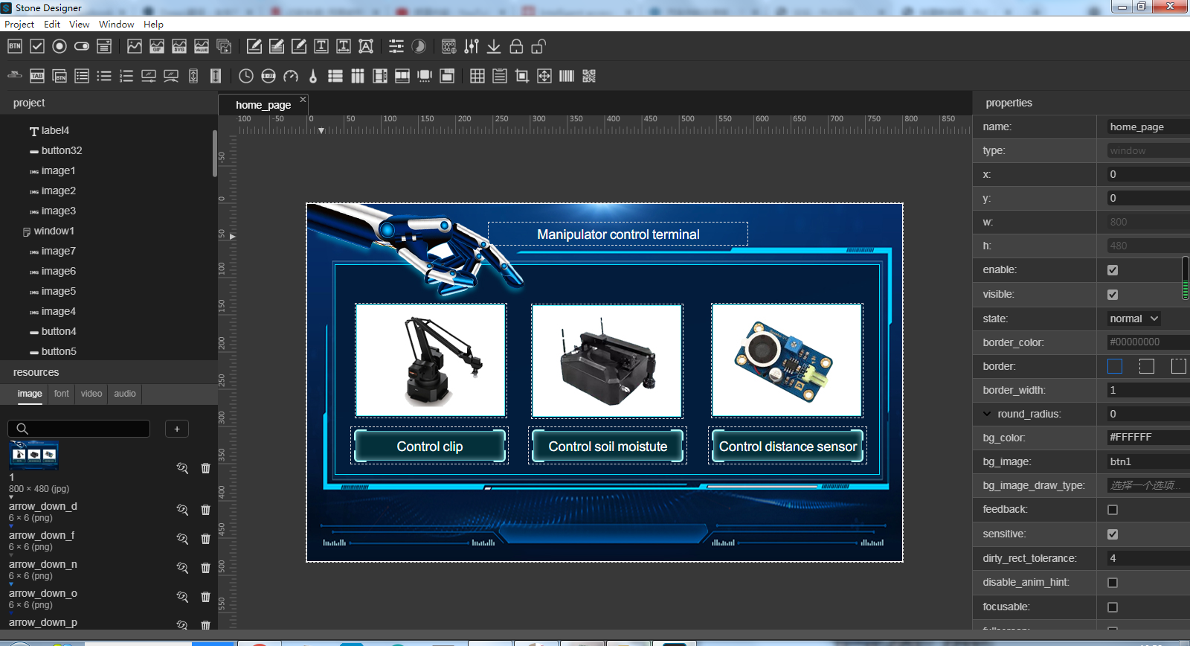
Task: Open the Project menu
Action: pos(19,24)
